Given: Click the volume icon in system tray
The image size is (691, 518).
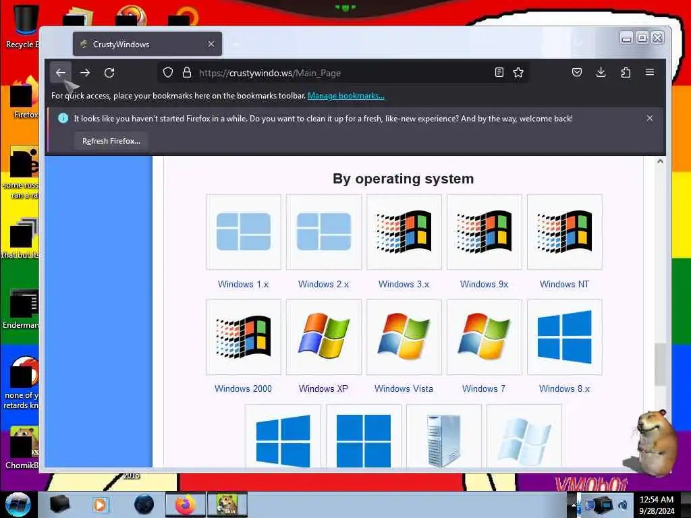Looking at the screenshot, I should pyautogui.click(x=623, y=505).
